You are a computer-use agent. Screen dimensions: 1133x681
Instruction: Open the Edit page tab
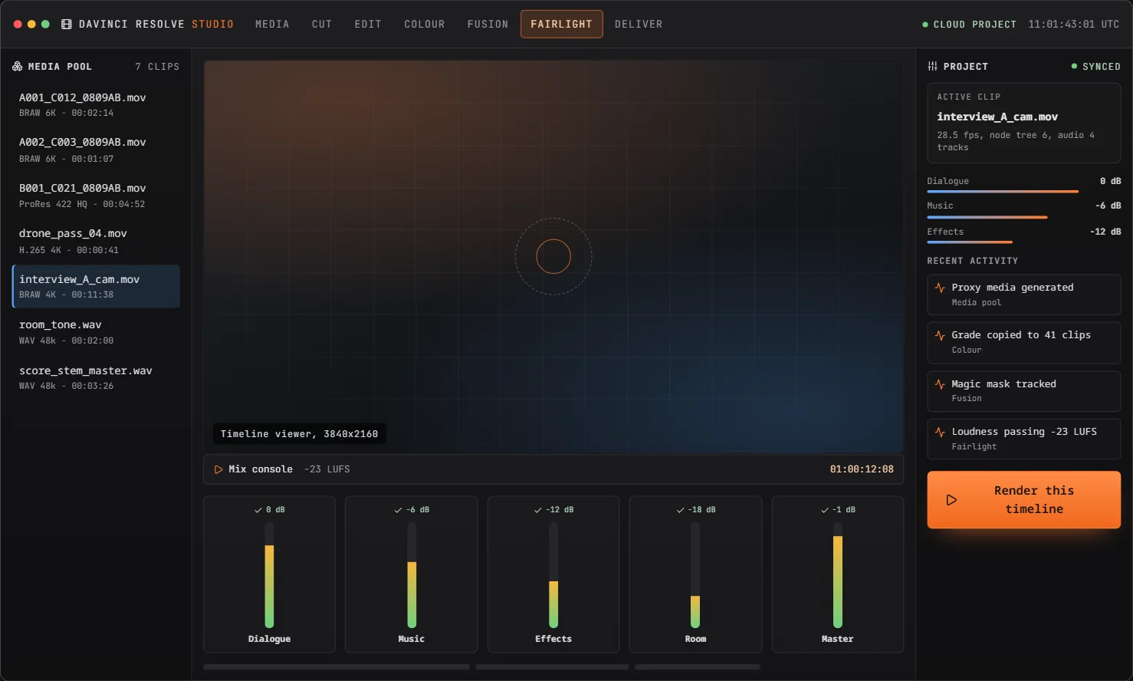coord(368,25)
